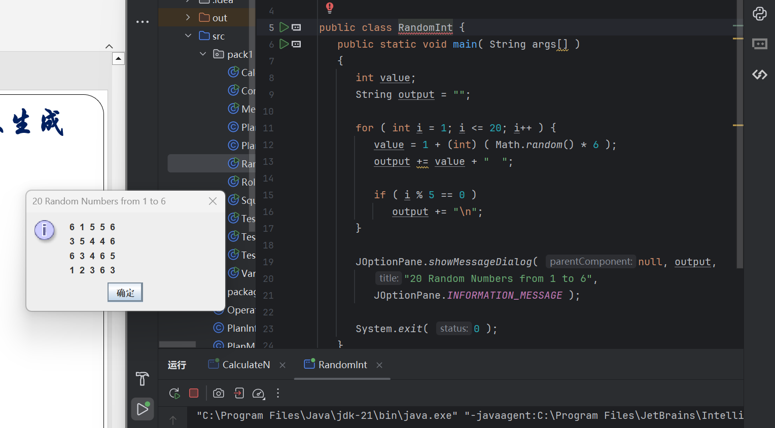This screenshot has width=775, height=428.
Task: Open the code brackets tool icon in right sidebar
Action: point(759,75)
